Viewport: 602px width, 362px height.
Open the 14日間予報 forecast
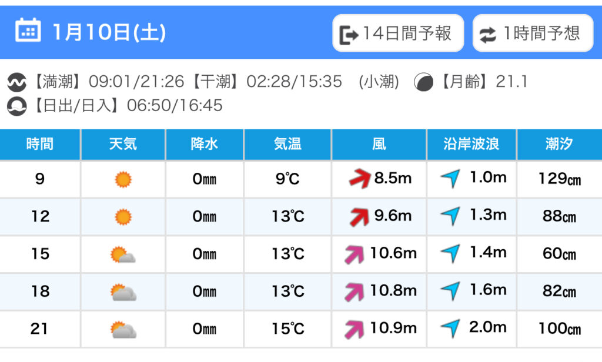pyautogui.click(x=398, y=33)
